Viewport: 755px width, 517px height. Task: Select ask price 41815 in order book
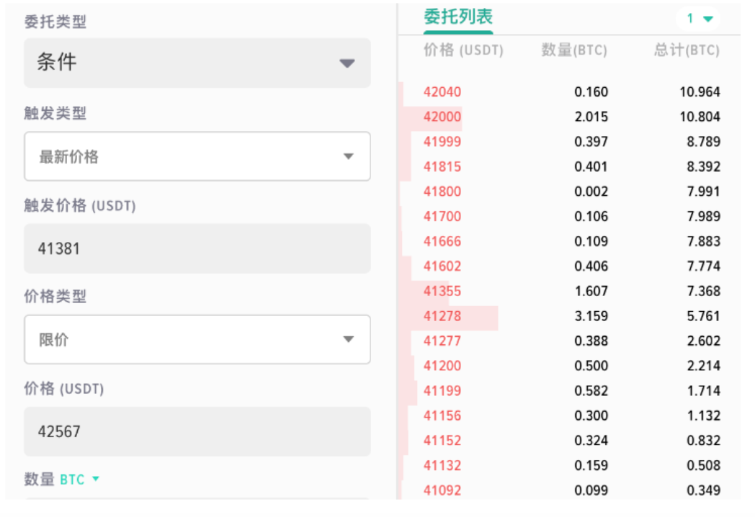click(442, 166)
